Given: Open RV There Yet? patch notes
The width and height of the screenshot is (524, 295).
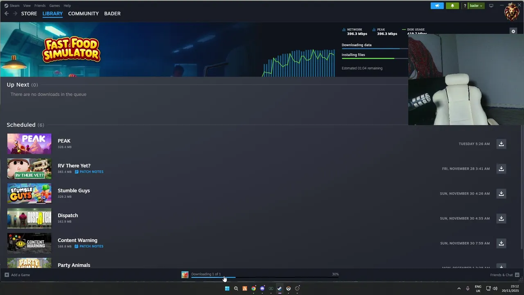Looking at the screenshot, I should (x=89, y=172).
